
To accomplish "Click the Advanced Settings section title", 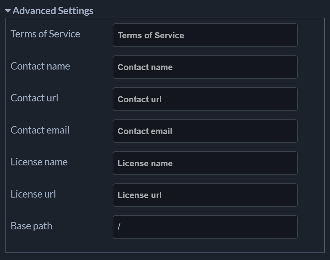I will 53,11.
